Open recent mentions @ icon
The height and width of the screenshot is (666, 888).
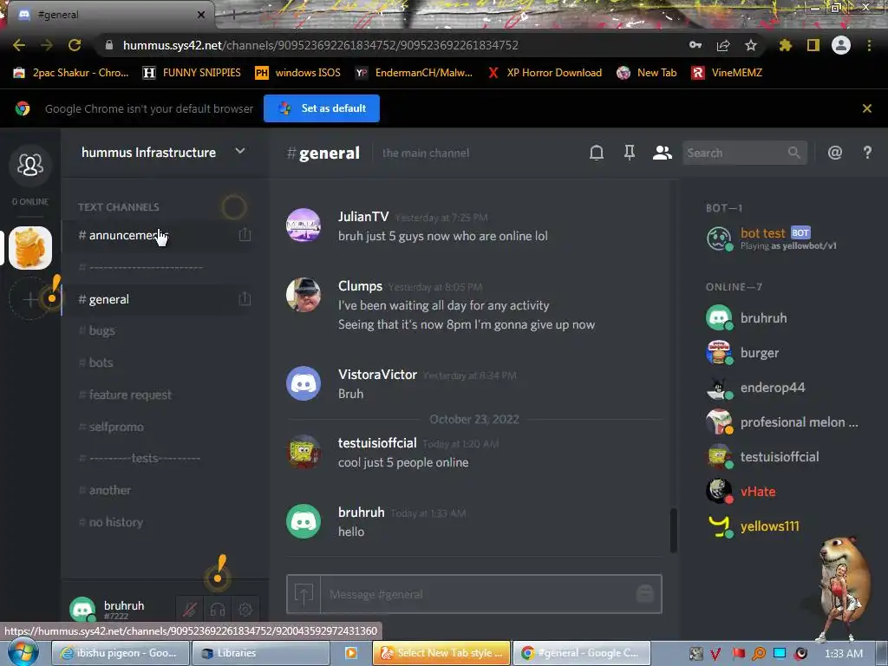click(x=835, y=153)
